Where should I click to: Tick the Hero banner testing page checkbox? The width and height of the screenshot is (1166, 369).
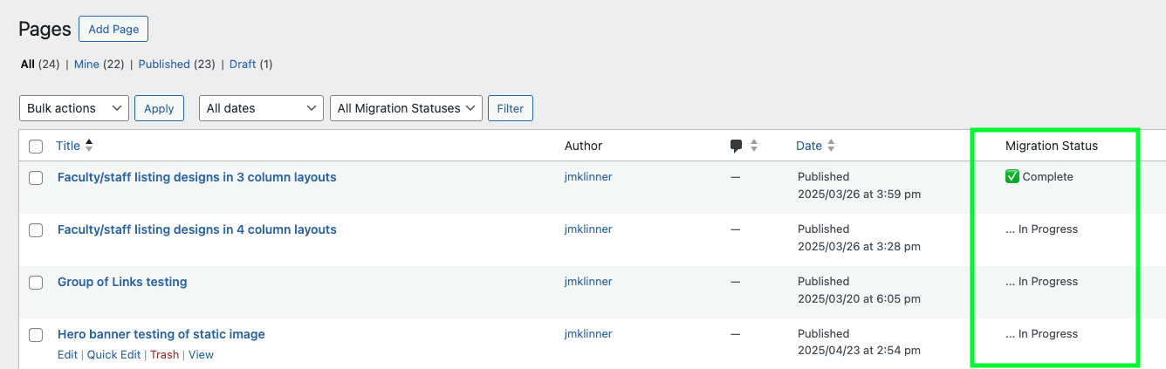(x=36, y=335)
